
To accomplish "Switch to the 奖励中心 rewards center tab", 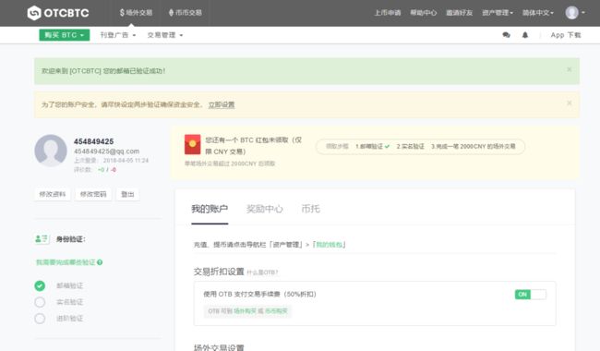I will [x=264, y=209].
